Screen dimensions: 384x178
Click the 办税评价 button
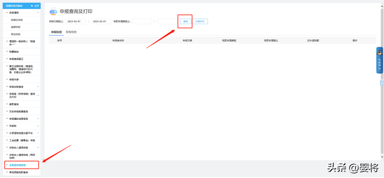coord(200,22)
